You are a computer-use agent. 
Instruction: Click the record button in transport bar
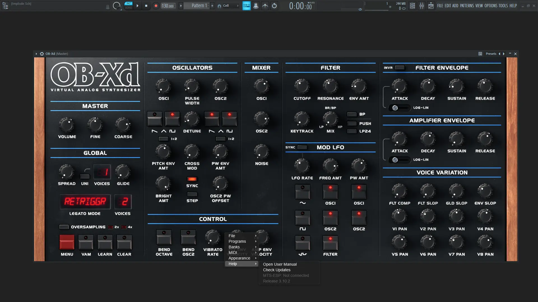[156, 6]
